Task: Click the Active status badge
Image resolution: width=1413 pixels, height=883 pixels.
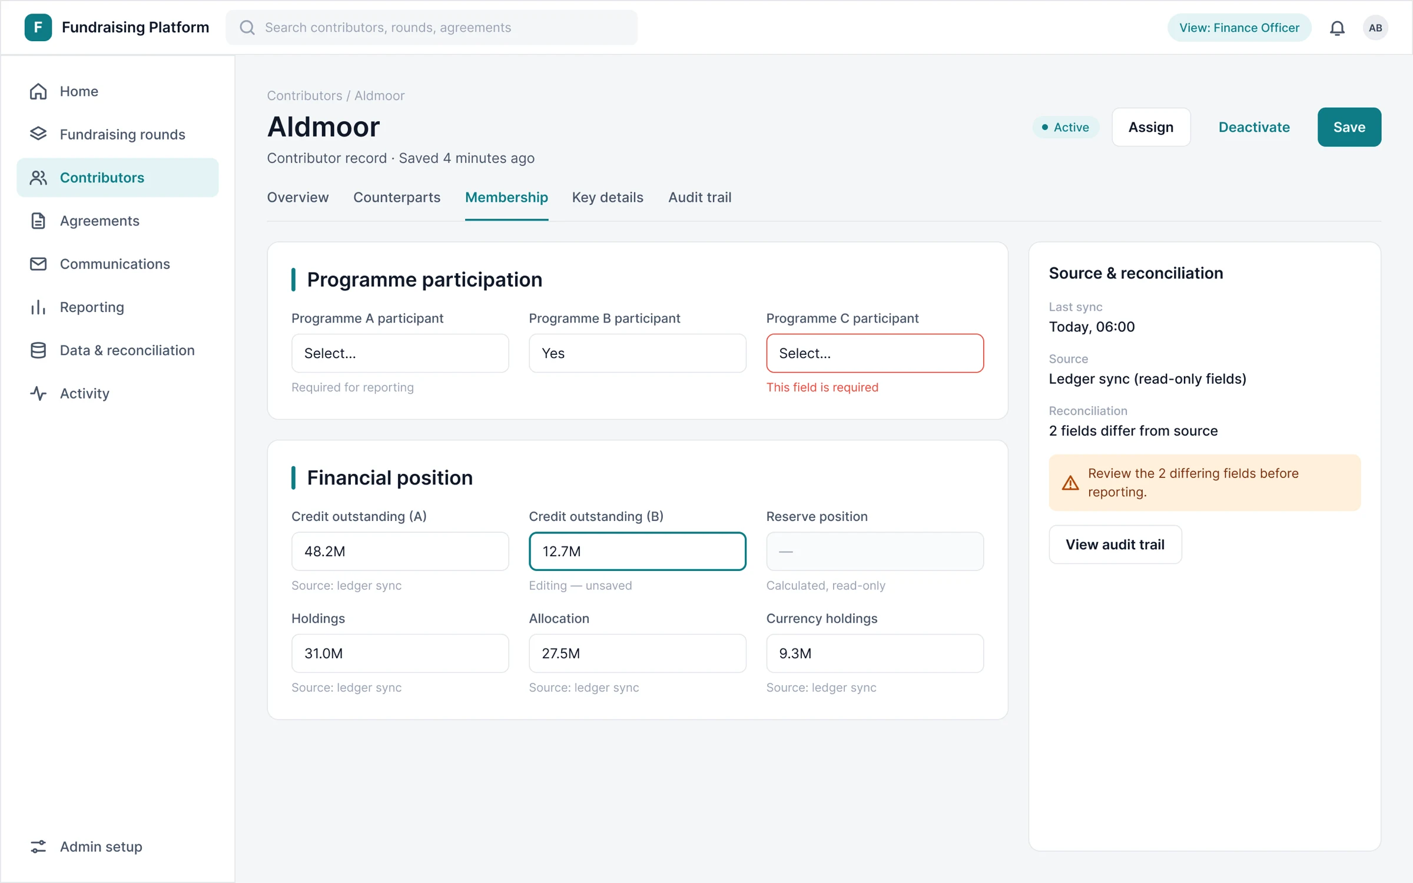Action: [1066, 127]
